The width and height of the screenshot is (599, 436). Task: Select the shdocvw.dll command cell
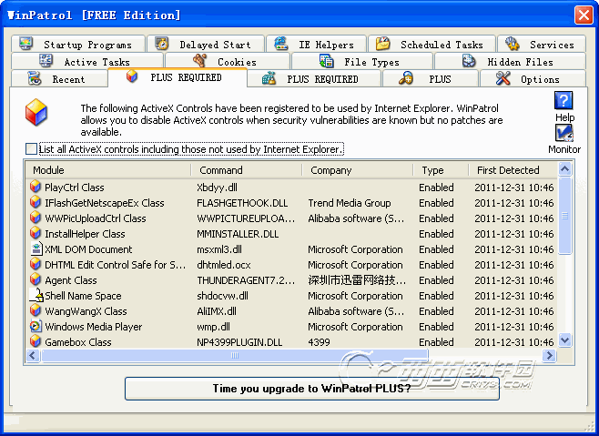tap(222, 296)
